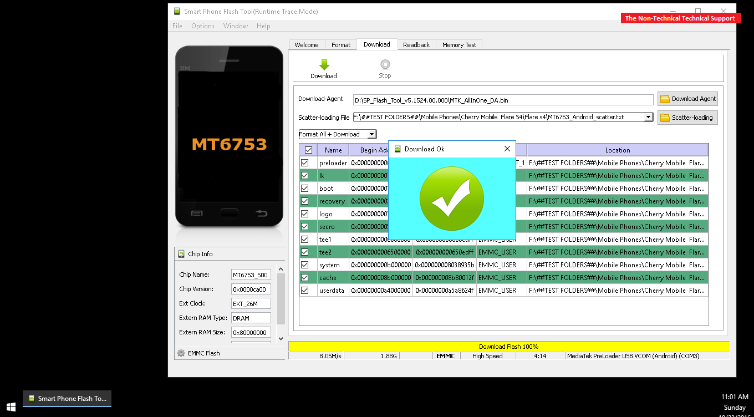
Task: Close the Download Ok dialog
Action: (507, 149)
